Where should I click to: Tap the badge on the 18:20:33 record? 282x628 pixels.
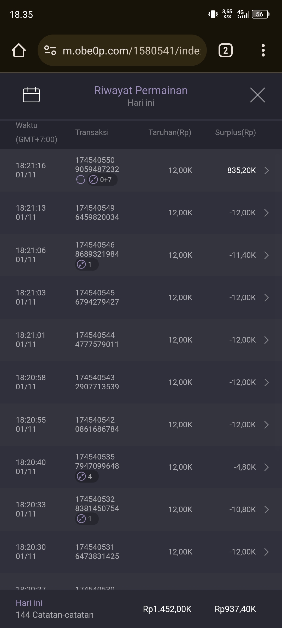[87, 519]
